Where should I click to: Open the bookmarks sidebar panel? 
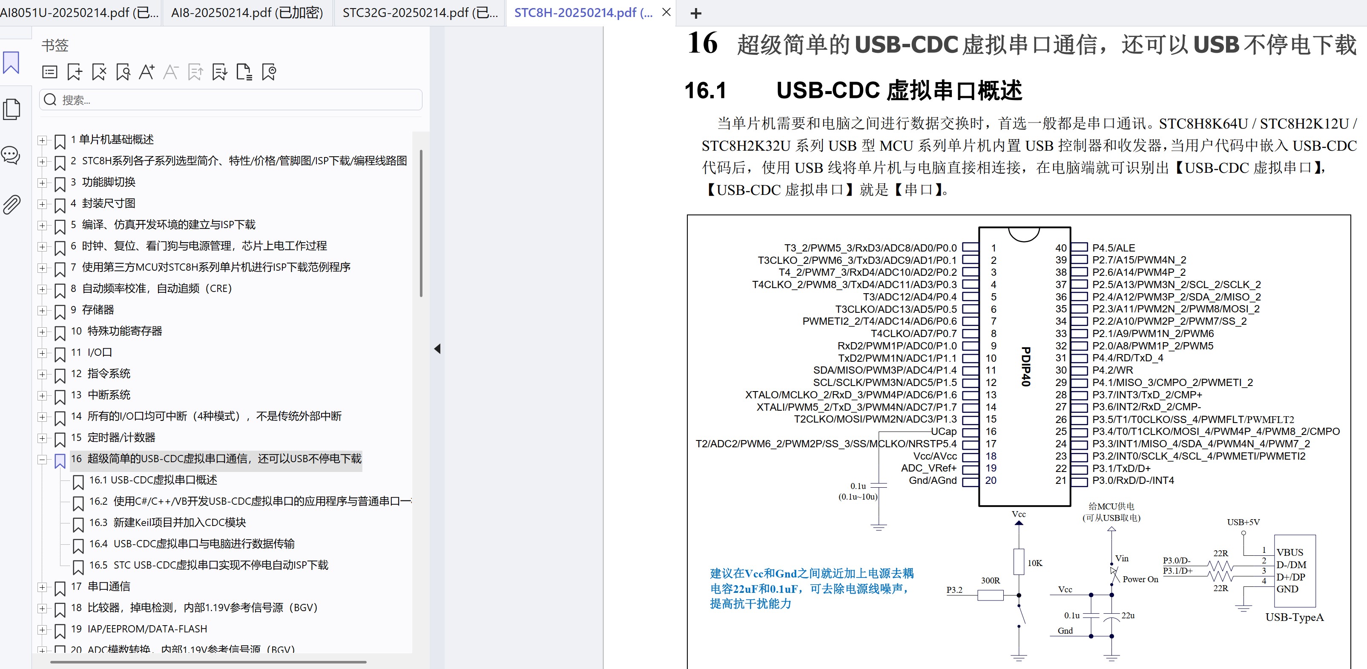[11, 63]
